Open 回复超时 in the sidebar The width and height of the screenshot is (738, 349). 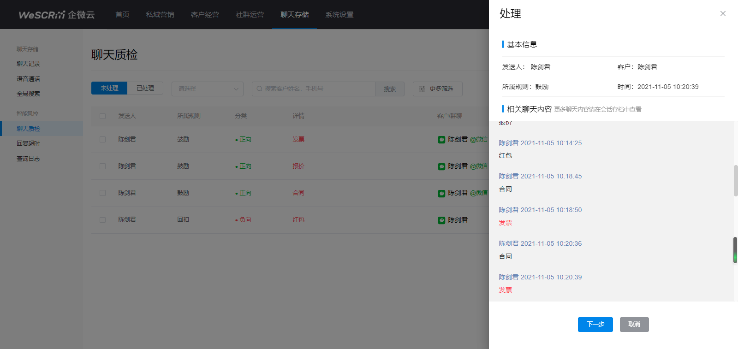point(29,143)
